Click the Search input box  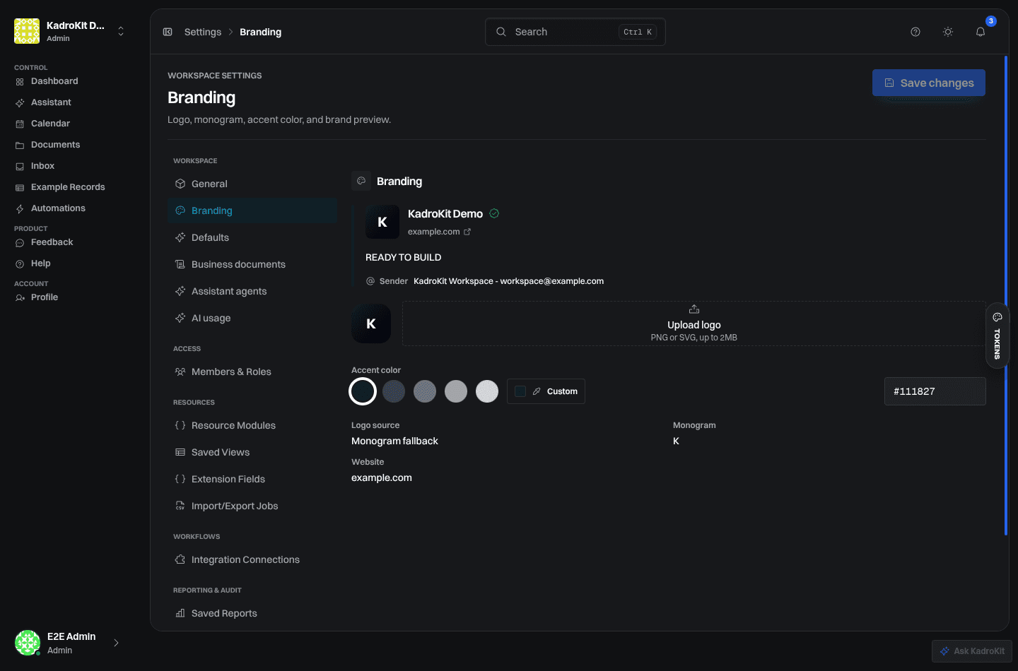(x=575, y=32)
